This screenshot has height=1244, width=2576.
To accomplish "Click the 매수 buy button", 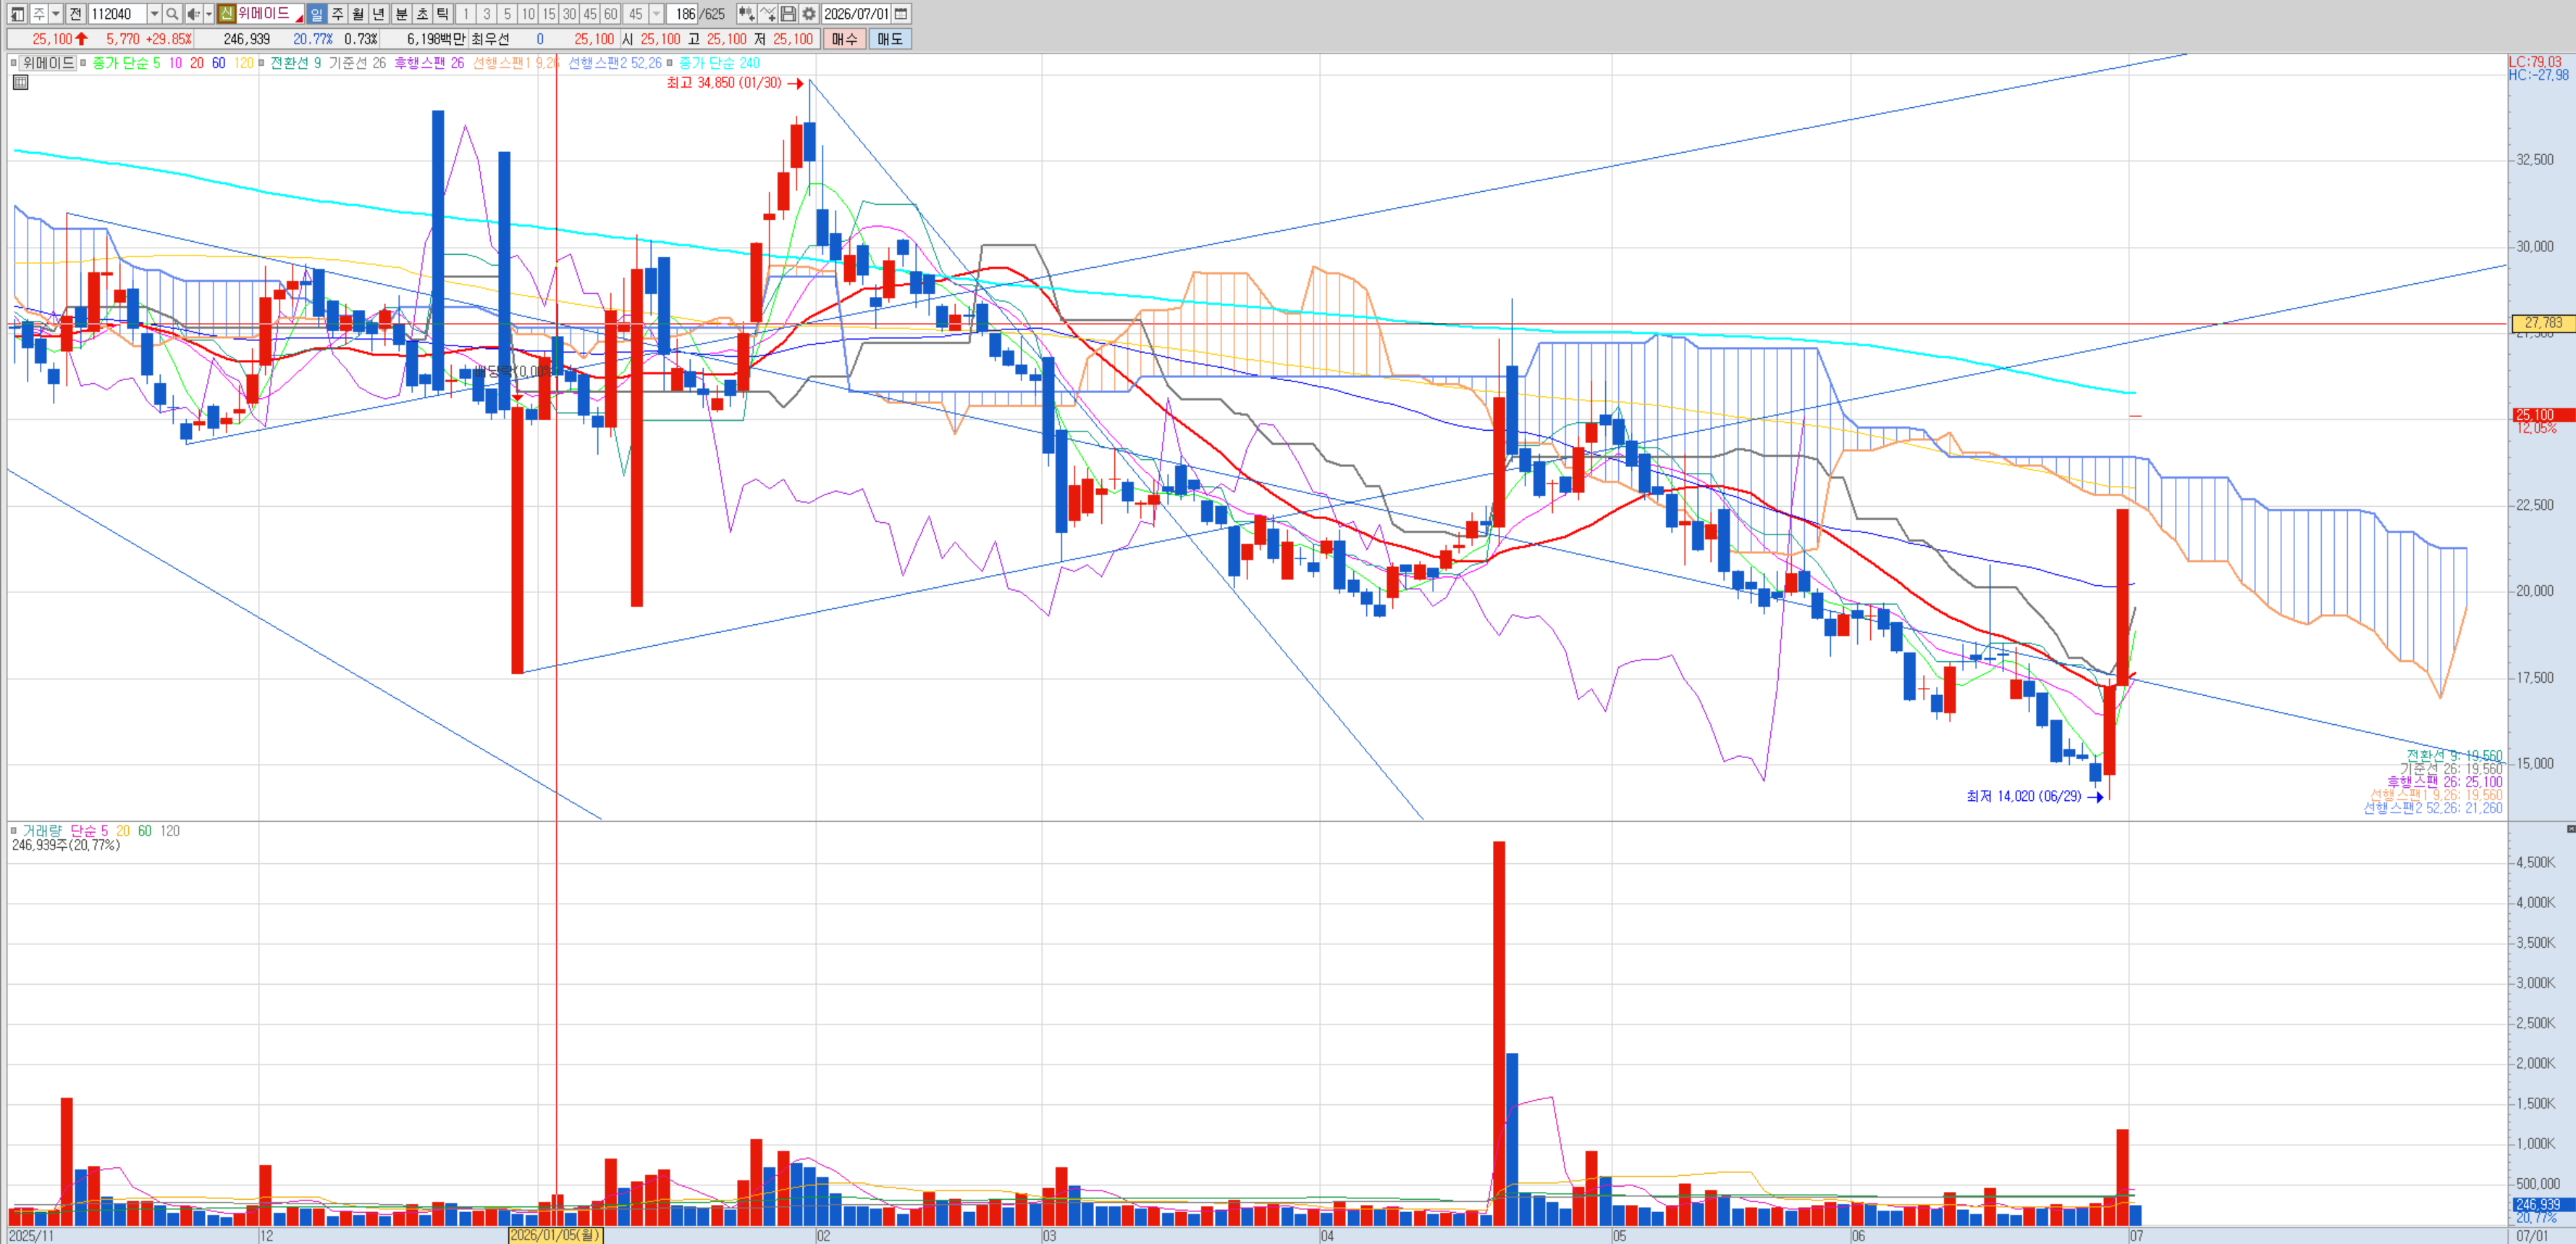I will coord(845,39).
